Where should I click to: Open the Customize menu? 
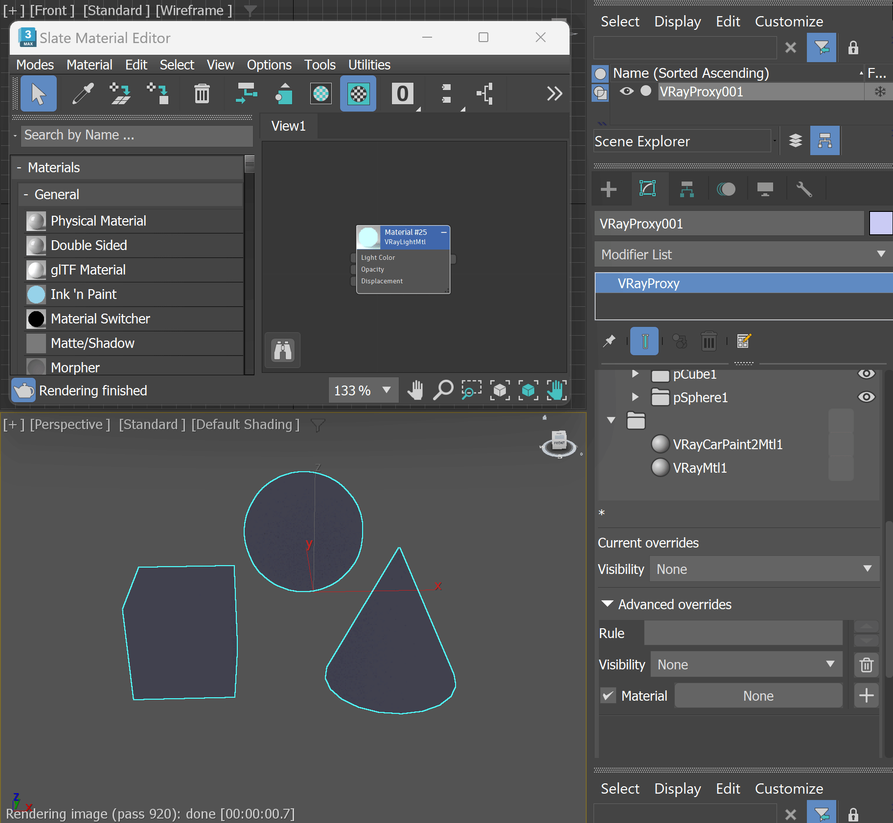click(788, 21)
